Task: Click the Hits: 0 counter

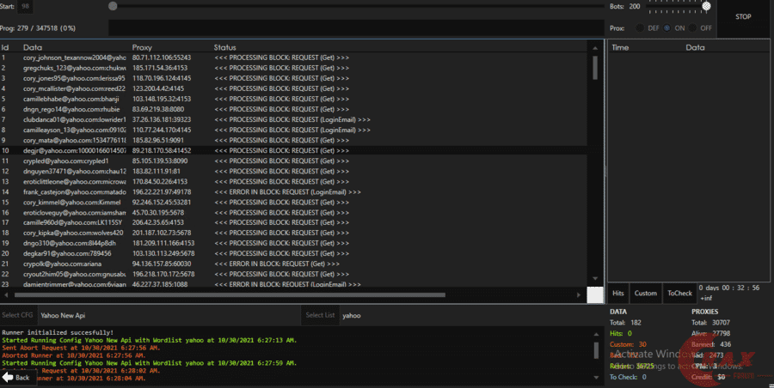Action: 621,334
